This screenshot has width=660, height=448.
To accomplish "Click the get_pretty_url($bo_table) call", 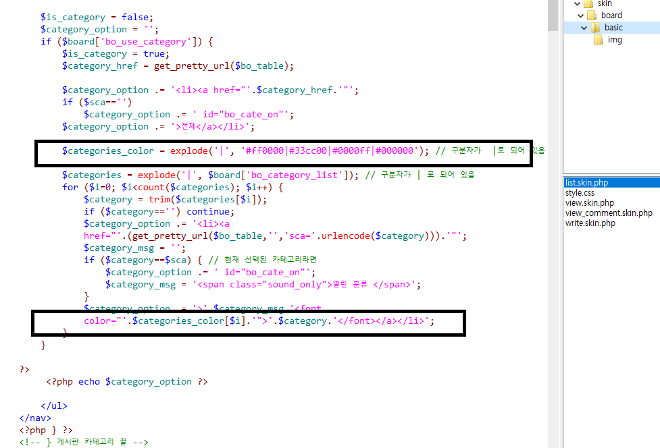I will tap(220, 66).
